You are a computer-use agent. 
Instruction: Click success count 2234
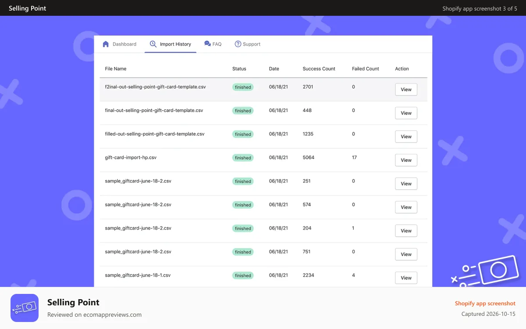[x=309, y=275]
